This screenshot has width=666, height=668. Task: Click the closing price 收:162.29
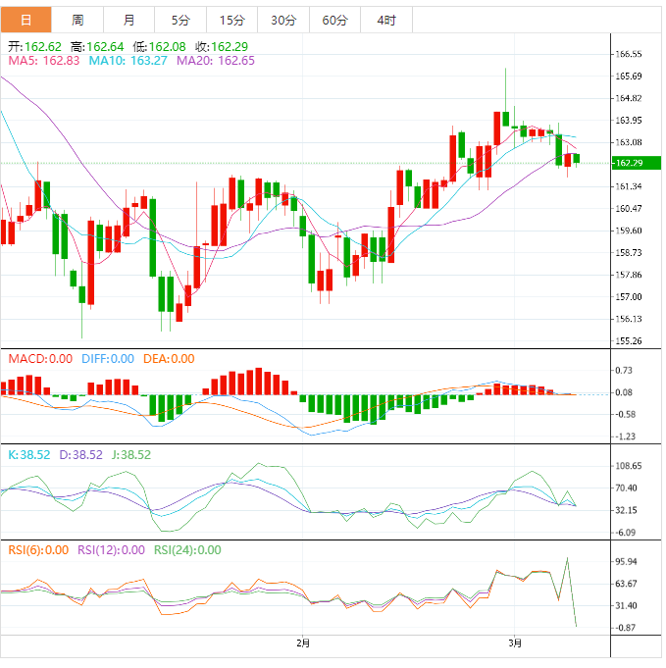(222, 46)
